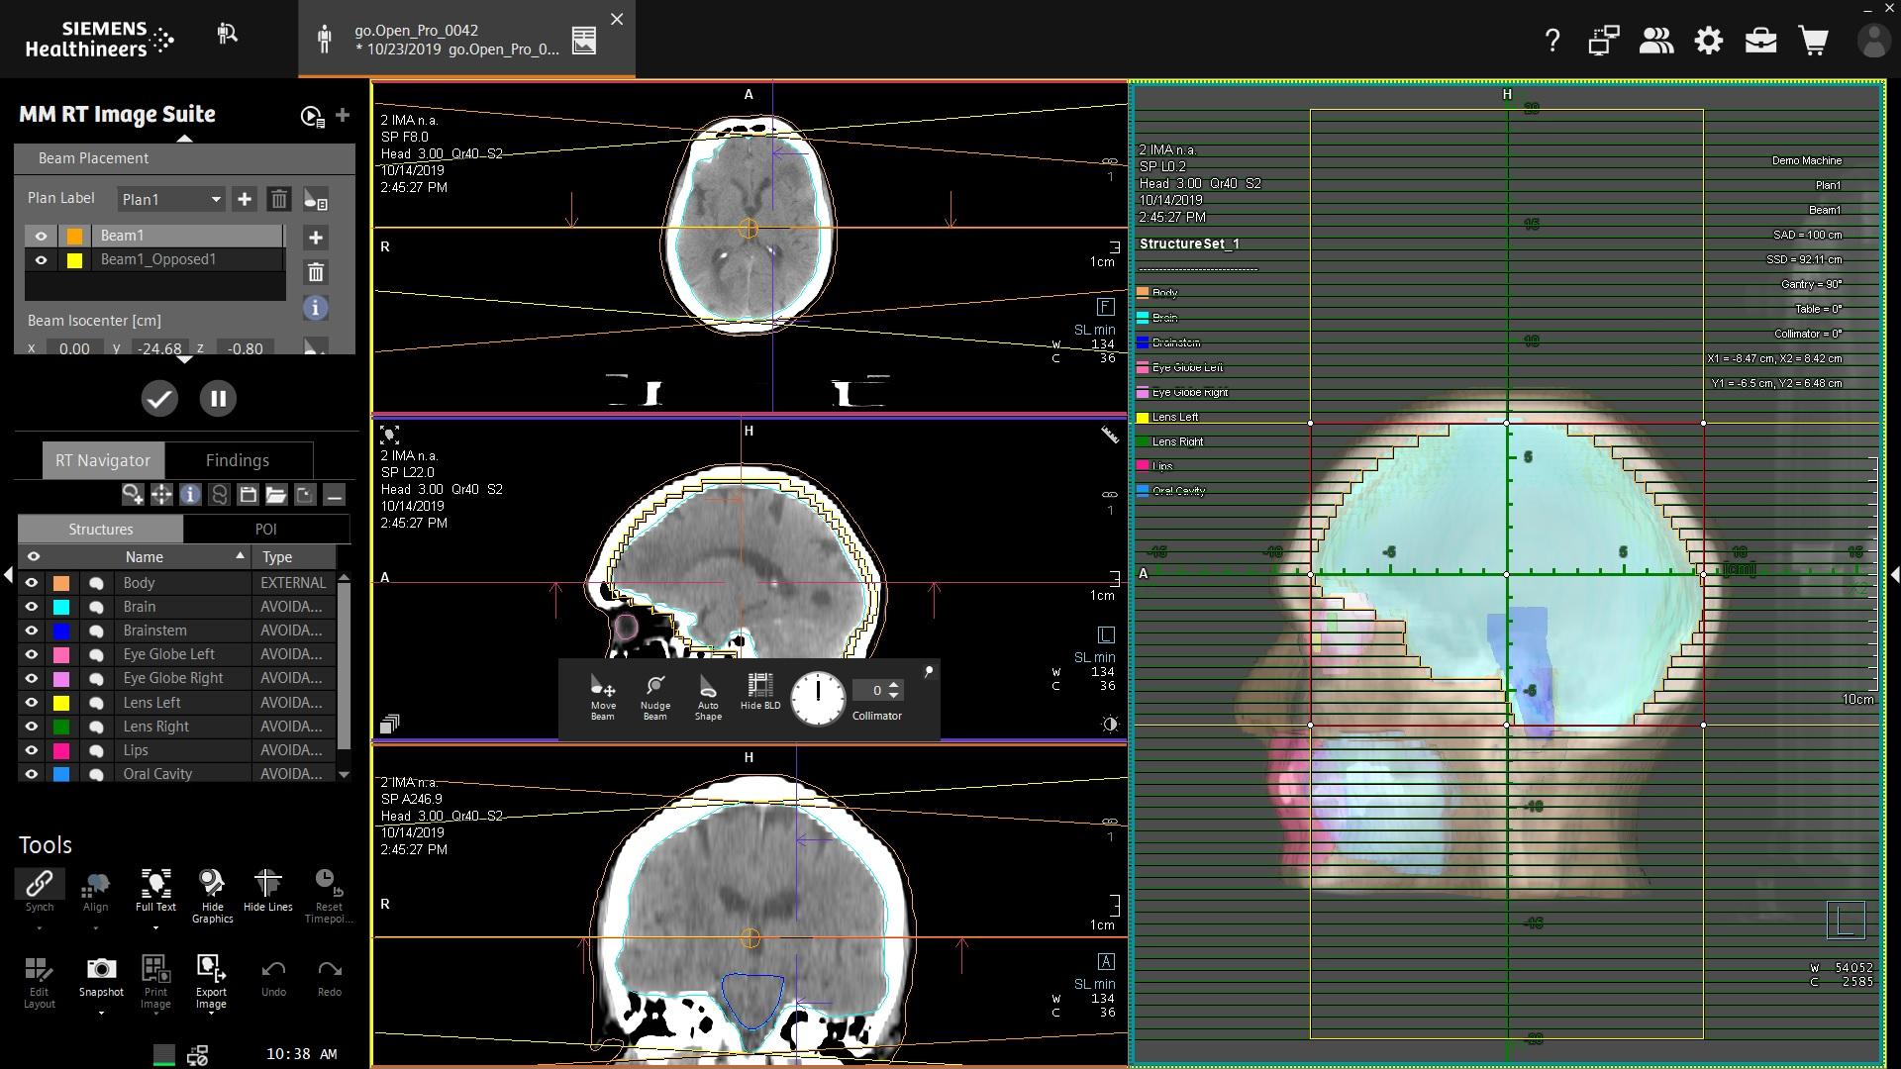1901x1069 pixels.
Task: Hide the Brain structure visibility
Action: pos(33,606)
